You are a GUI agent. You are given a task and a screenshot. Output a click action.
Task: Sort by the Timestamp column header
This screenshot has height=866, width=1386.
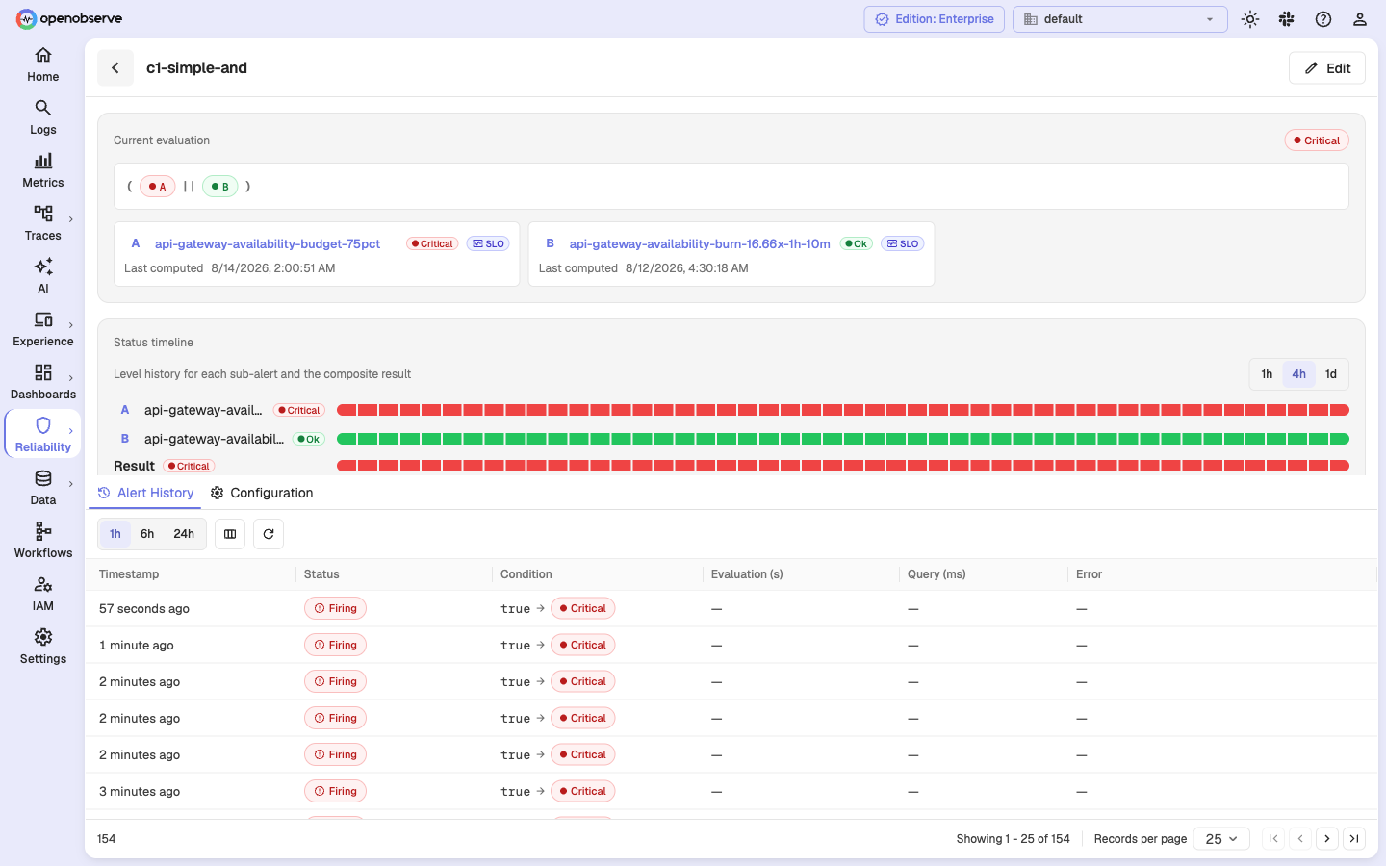point(129,574)
